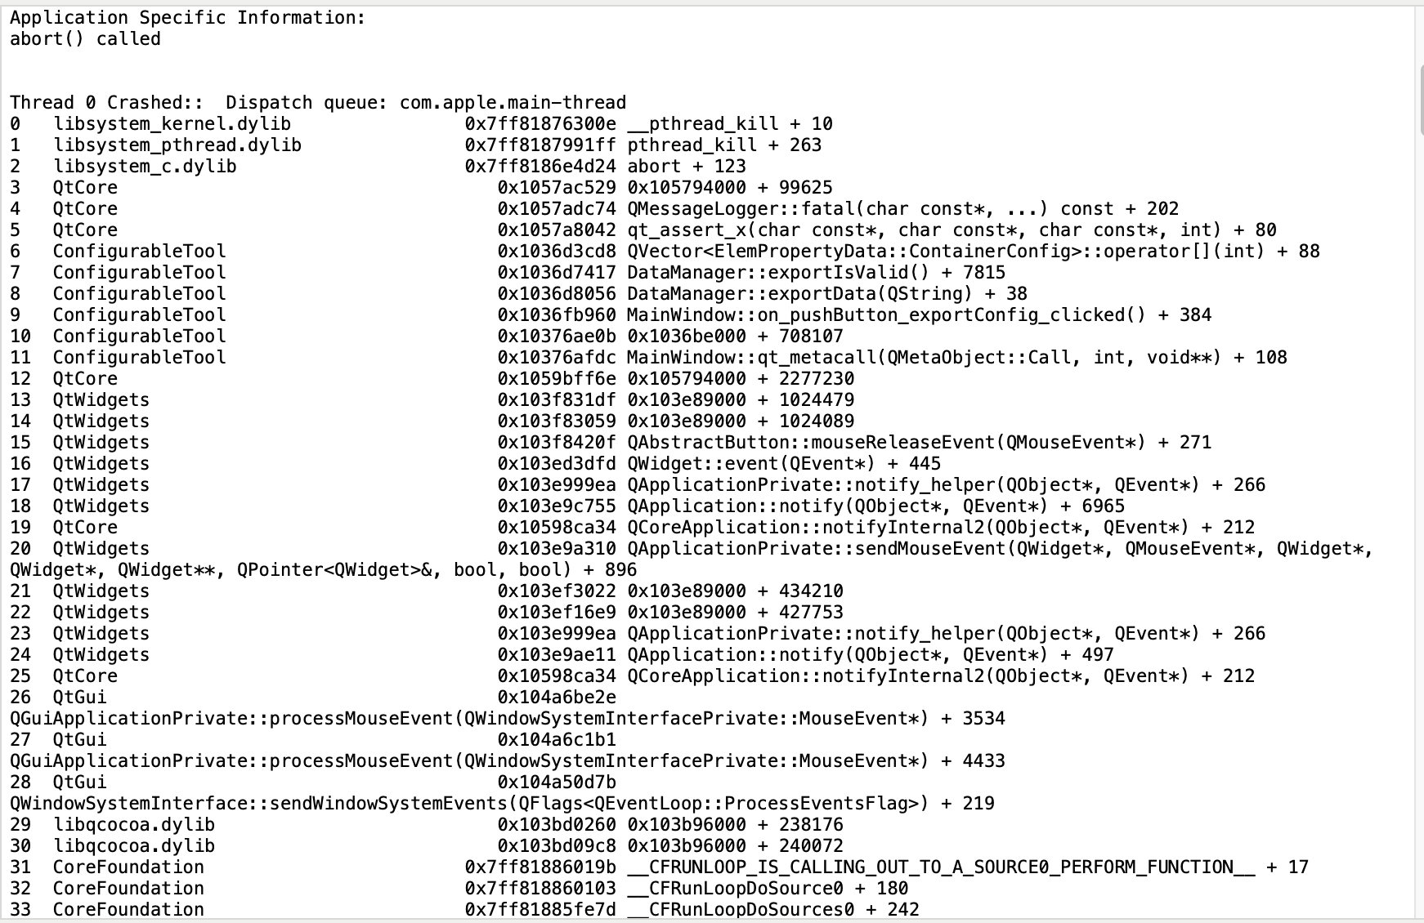Click QAbstractButton::mouseReleaseEvent frame
Viewport: 1424px width, 923px height.
coord(920,443)
